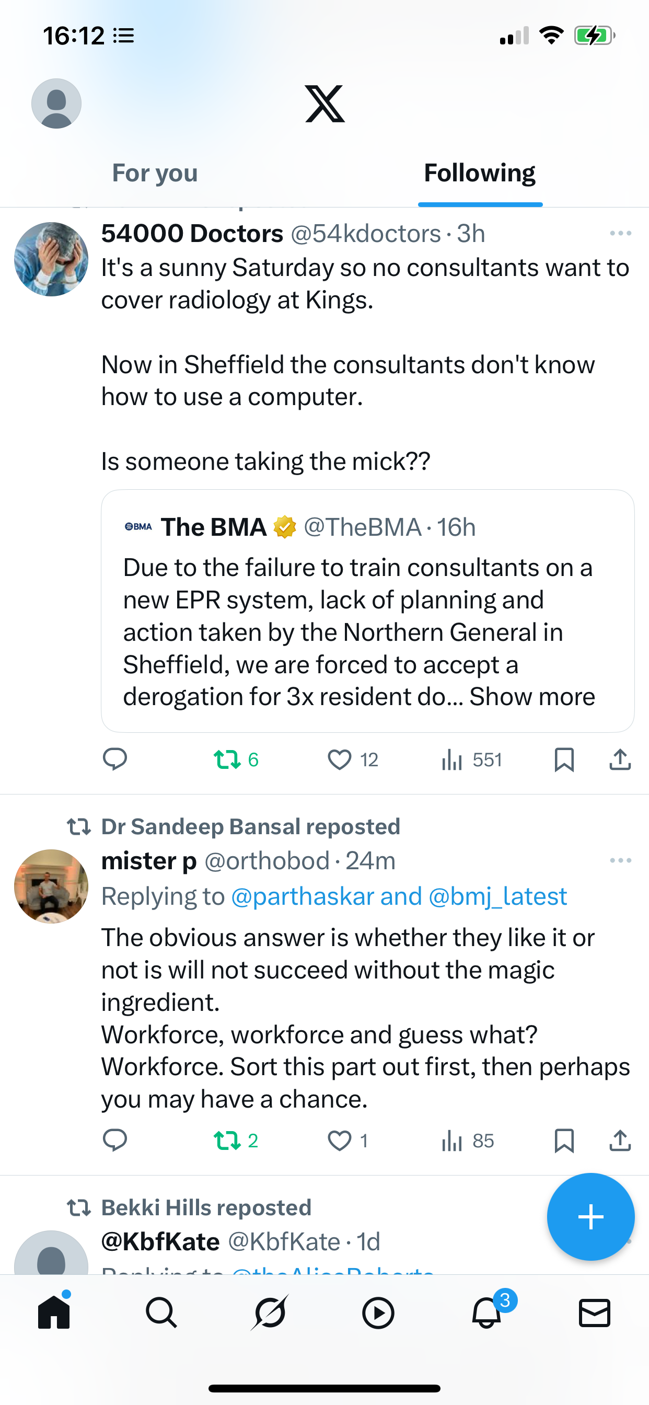Undo repost on mister p post

[x=236, y=1141]
